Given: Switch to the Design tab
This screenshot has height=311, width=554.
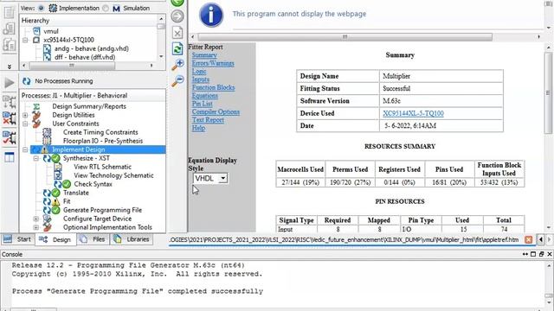Looking at the screenshot, I should (x=55, y=239).
